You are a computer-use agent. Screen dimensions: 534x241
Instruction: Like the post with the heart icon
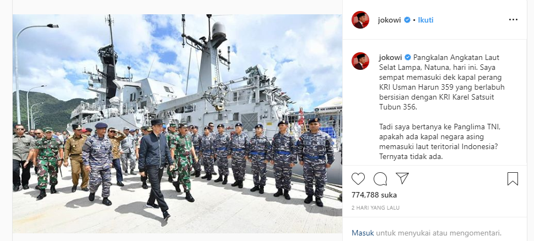(358, 179)
